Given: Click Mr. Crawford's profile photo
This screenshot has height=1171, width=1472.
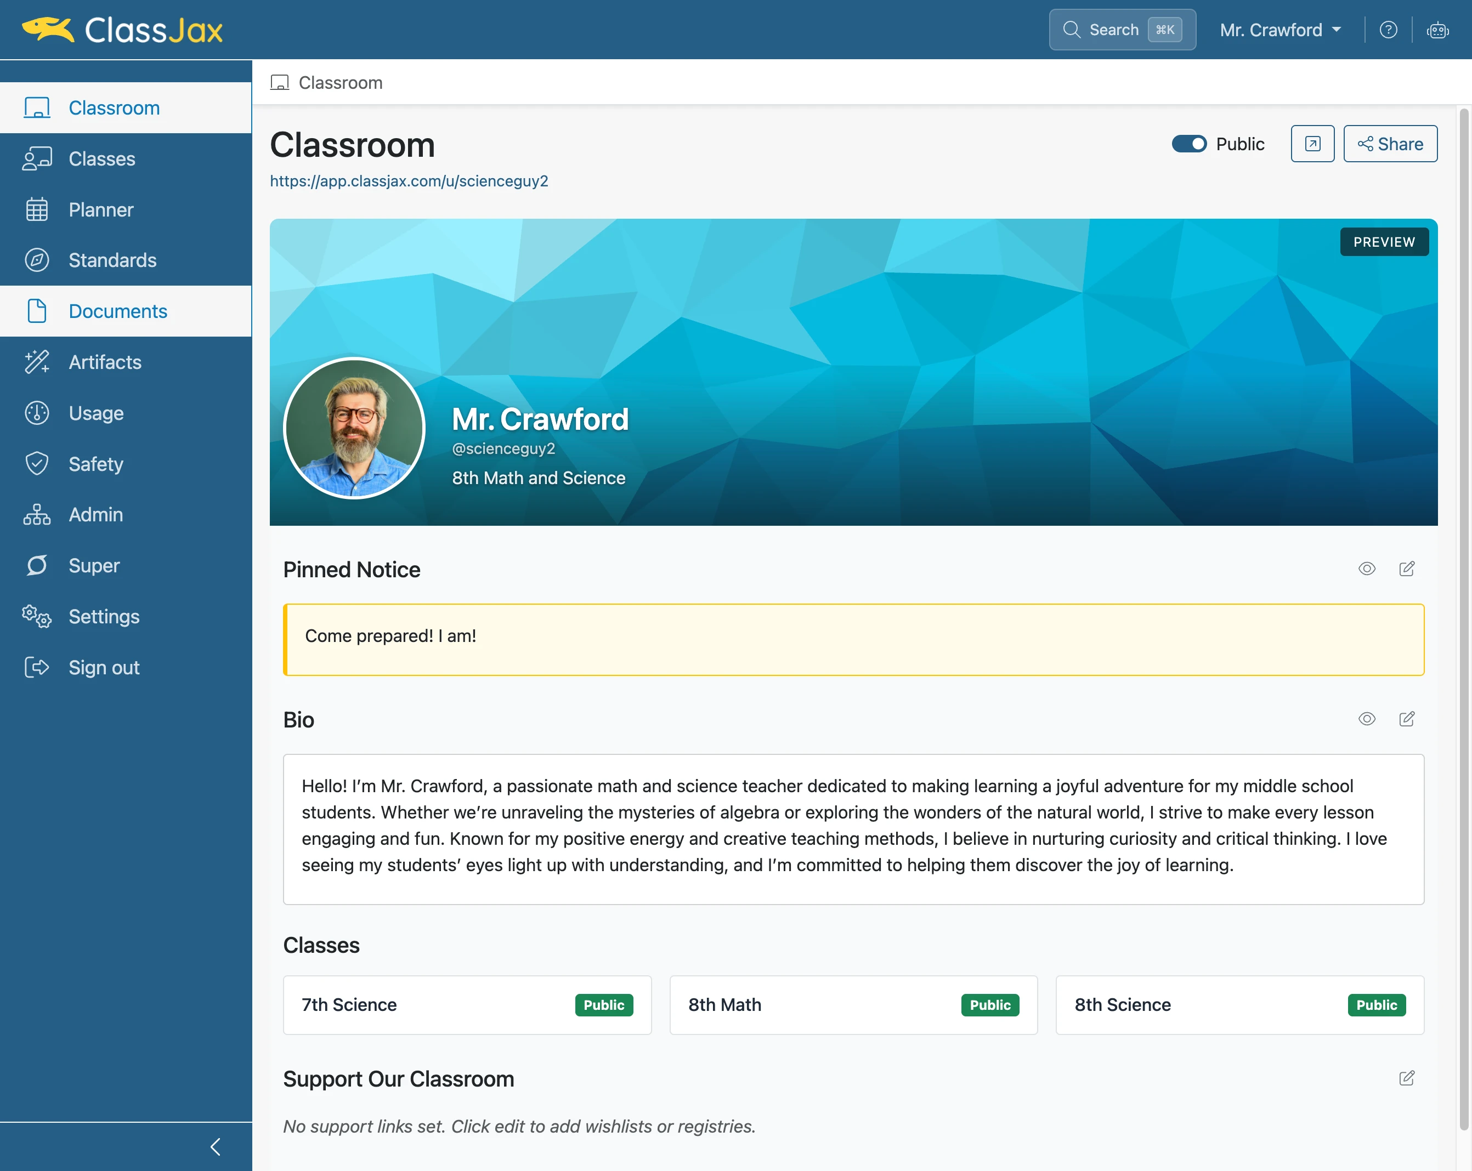Looking at the screenshot, I should 354,429.
